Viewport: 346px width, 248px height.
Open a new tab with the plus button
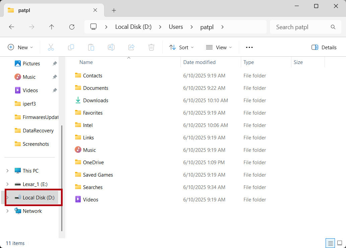[114, 10]
